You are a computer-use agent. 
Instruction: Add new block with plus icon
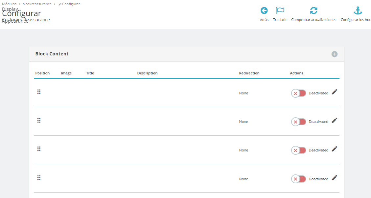click(334, 54)
